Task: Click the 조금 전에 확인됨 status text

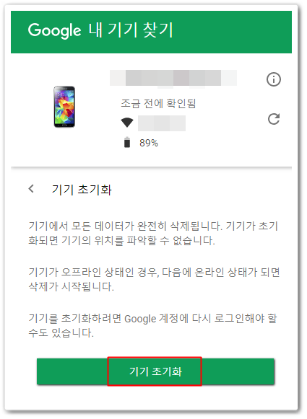Action: [158, 103]
